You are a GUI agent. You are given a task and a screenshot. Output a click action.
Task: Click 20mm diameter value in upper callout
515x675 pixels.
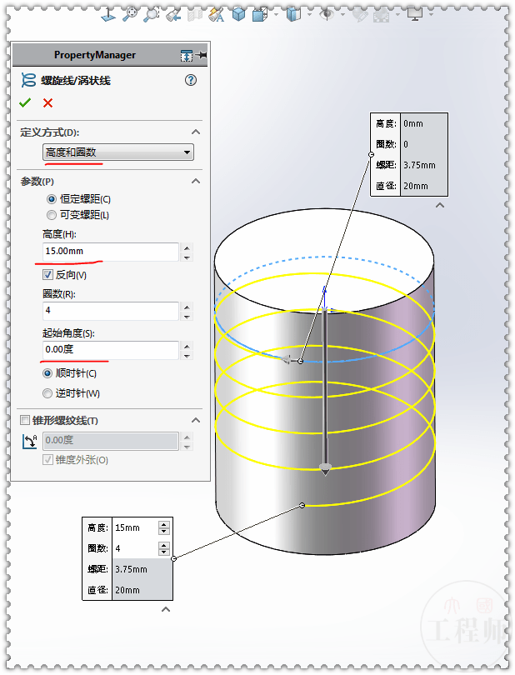[416, 186]
